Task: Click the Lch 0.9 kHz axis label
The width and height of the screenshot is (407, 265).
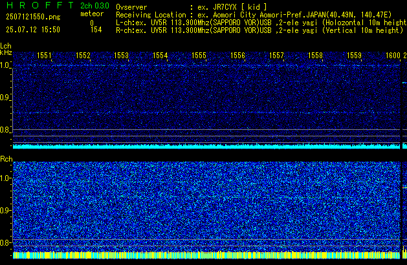Action: [5, 98]
